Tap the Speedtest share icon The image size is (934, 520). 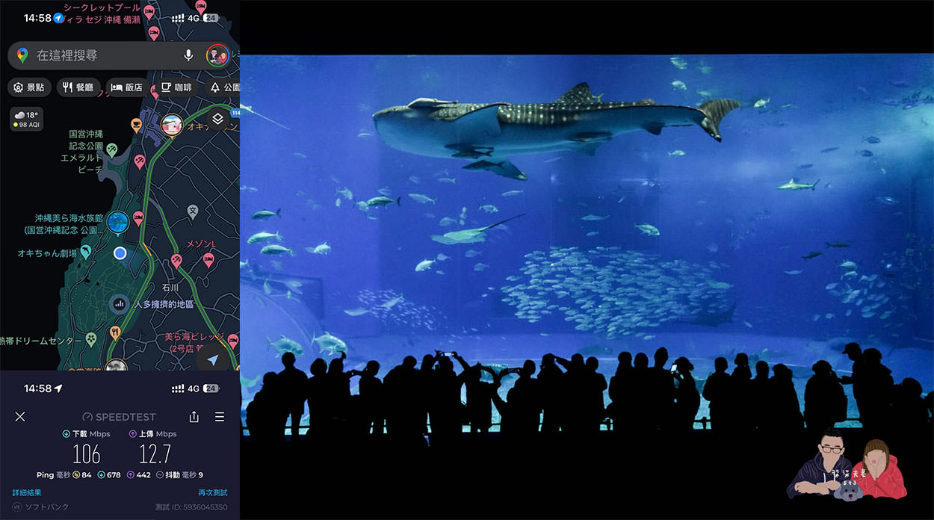tap(194, 417)
